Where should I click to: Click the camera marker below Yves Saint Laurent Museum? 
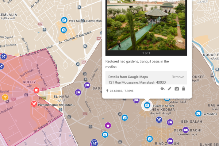point(64,30)
